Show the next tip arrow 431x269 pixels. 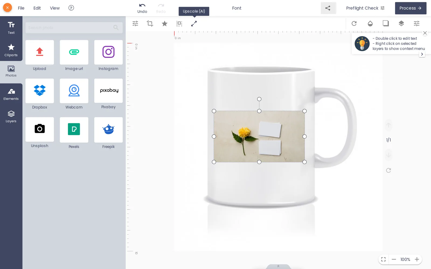pos(422,54)
